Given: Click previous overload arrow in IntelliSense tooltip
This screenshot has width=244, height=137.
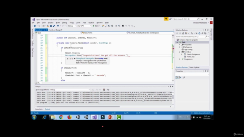Looking at the screenshot, I should point(67,59).
